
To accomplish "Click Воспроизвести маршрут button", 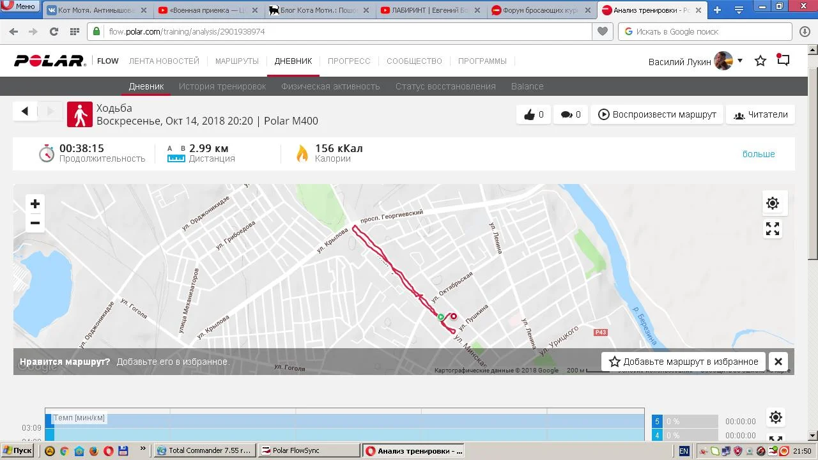I will (x=657, y=114).
